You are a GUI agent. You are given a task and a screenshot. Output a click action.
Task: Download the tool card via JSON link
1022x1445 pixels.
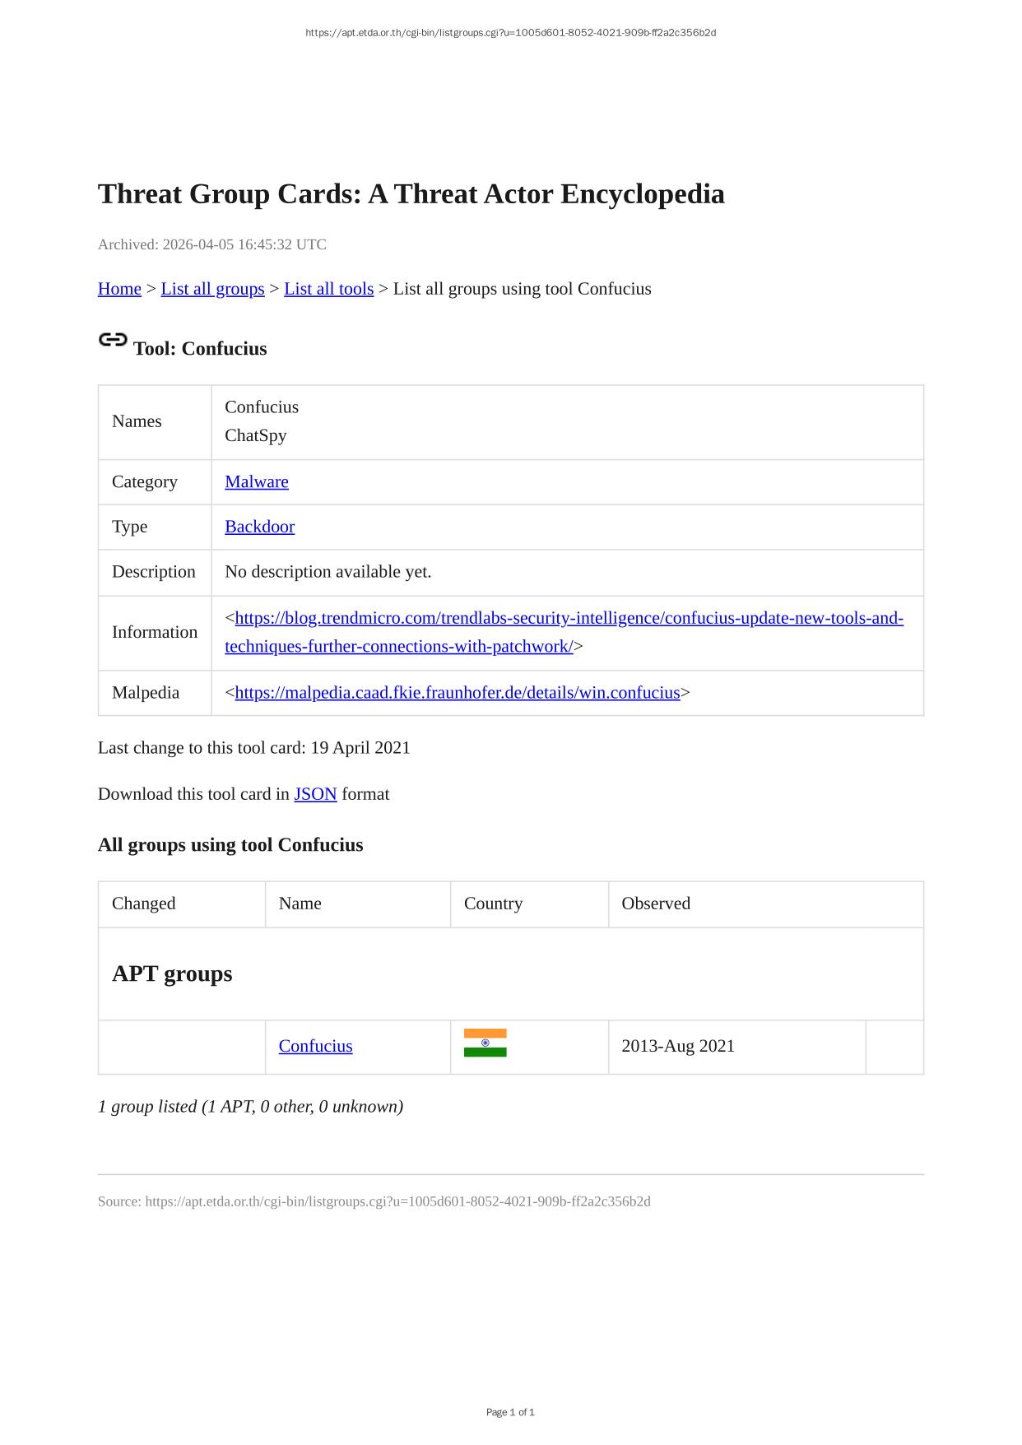(315, 794)
